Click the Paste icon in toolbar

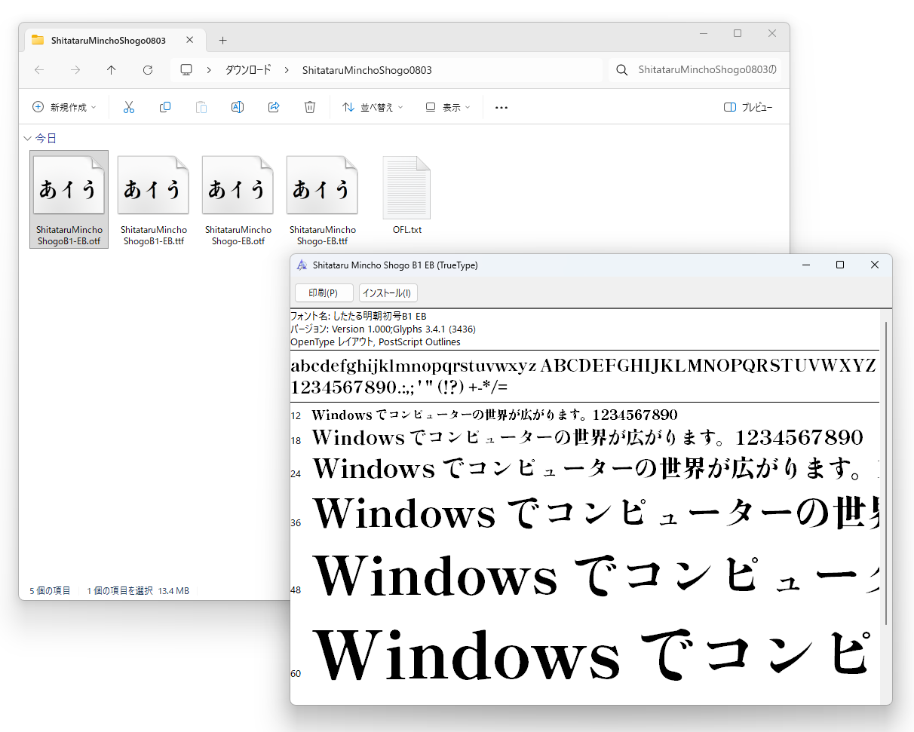pyautogui.click(x=201, y=107)
